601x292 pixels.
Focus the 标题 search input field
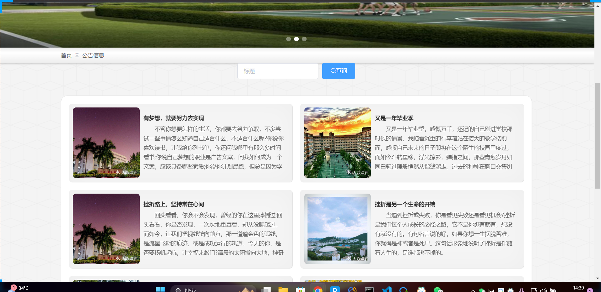click(x=278, y=71)
